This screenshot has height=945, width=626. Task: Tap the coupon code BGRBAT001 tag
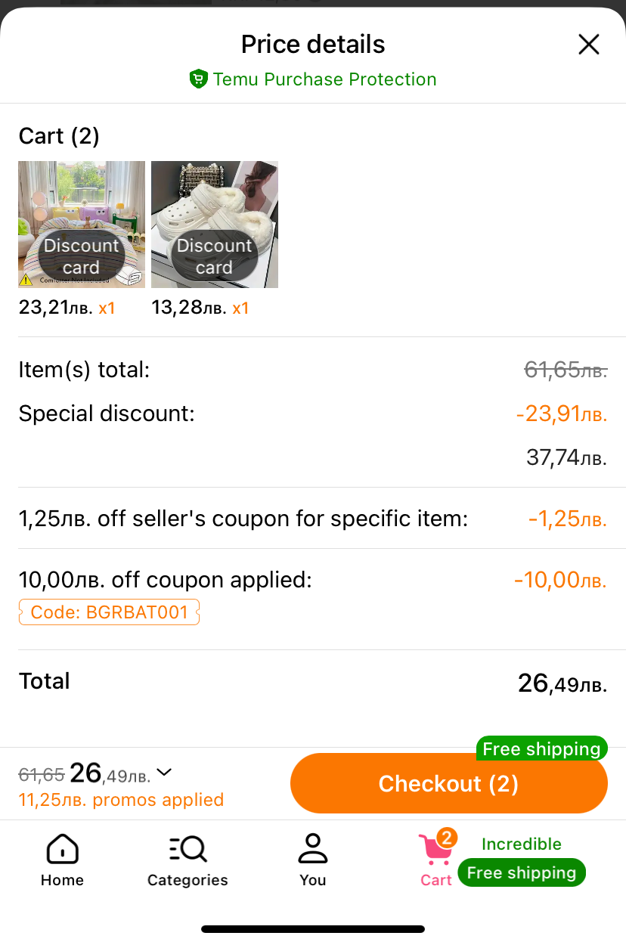point(109,612)
